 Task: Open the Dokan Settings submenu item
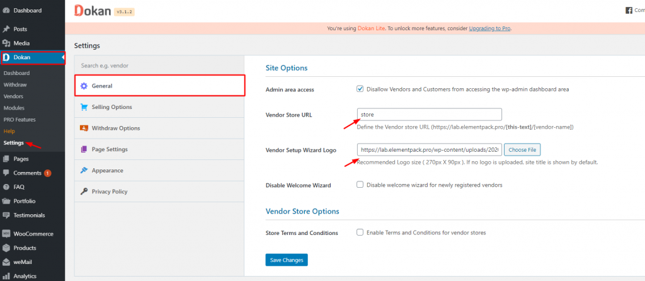pos(14,142)
